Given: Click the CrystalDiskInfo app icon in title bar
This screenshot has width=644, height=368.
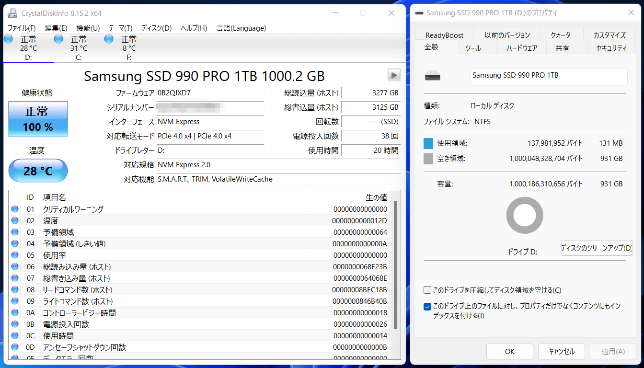Looking at the screenshot, I should click(x=13, y=13).
